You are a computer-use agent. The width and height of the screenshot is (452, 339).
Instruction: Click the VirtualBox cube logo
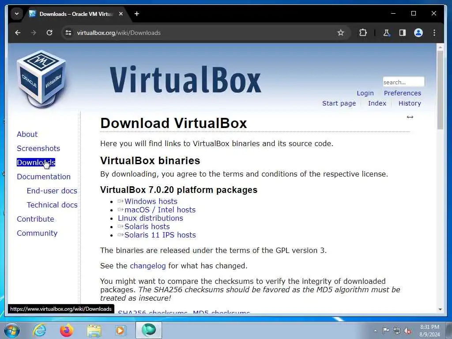tap(41, 79)
